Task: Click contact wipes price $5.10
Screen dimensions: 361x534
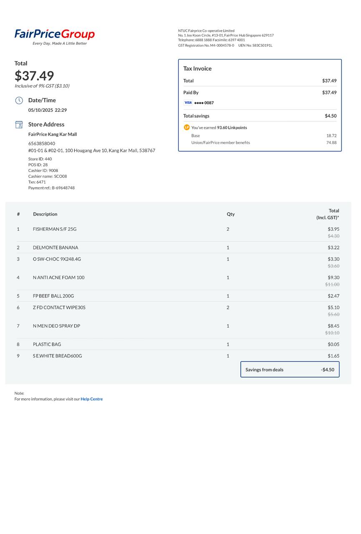Action: [333, 307]
